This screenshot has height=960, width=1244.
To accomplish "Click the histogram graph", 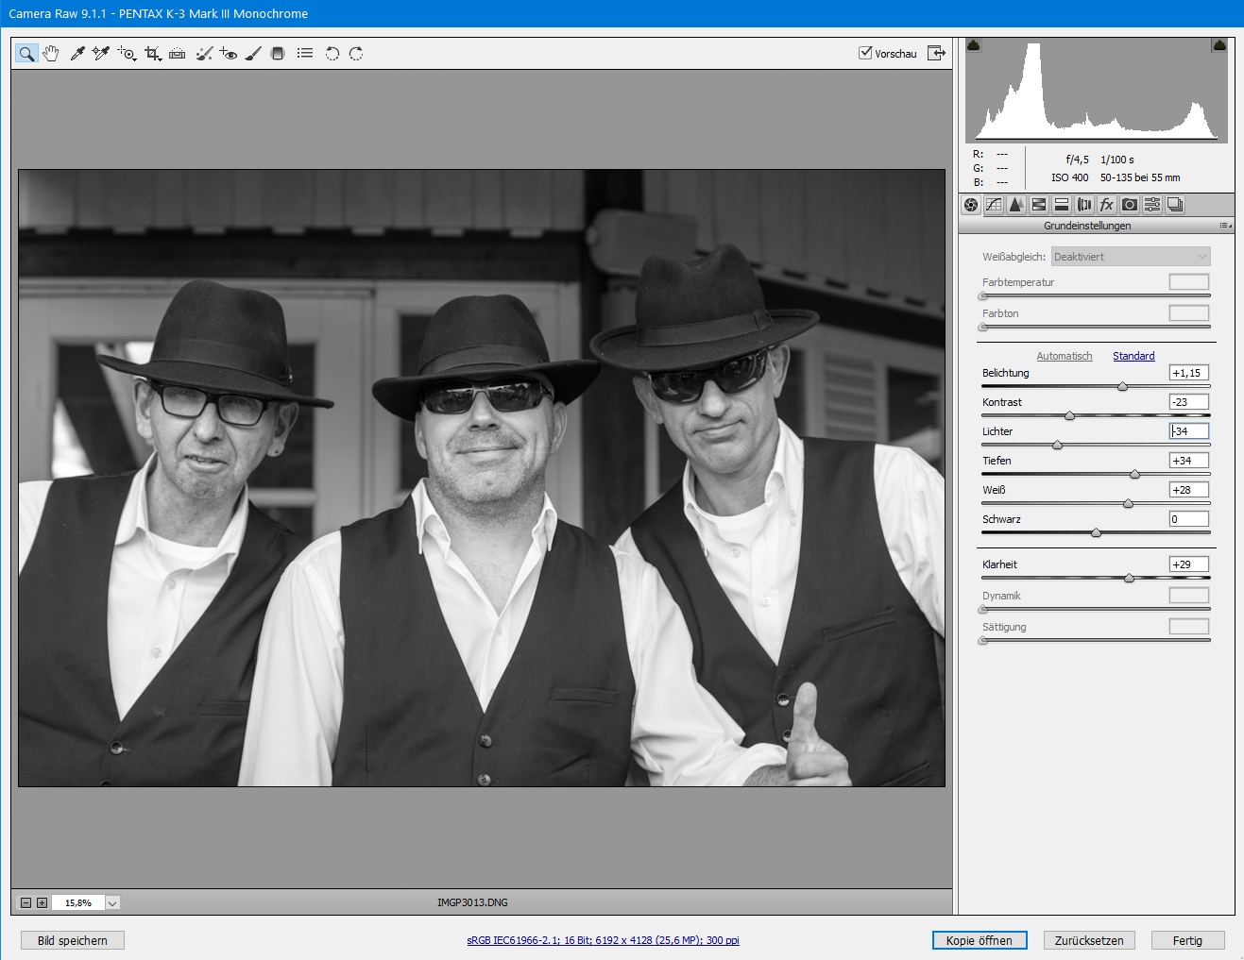I will [1097, 90].
